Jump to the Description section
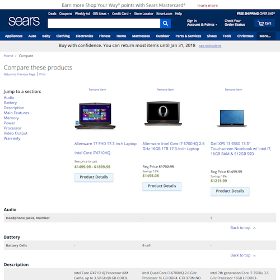This screenshot has height=280, width=280. pos(14,108)
